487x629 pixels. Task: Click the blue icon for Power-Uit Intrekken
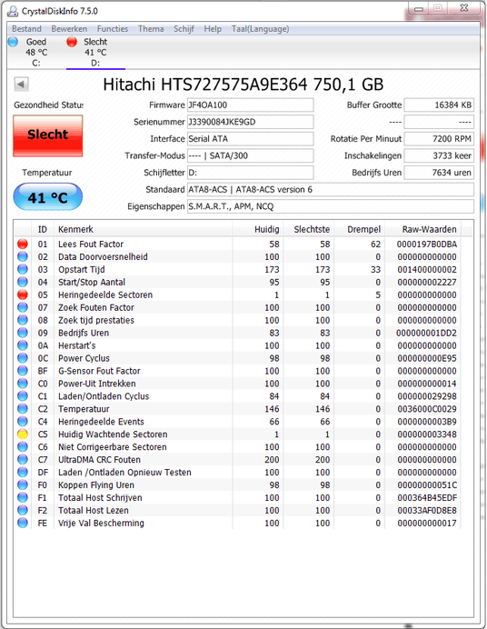(x=23, y=384)
